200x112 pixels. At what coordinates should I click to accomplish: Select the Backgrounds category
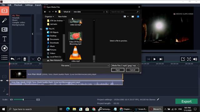click(18, 25)
